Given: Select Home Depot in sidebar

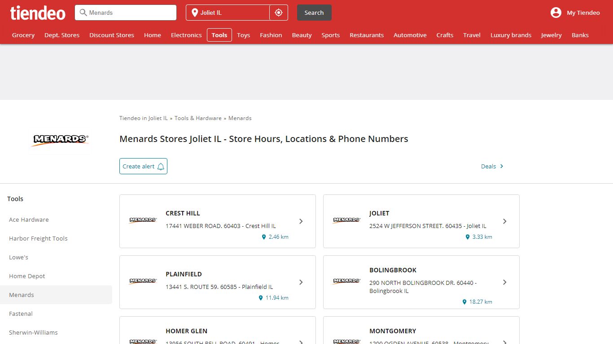Looking at the screenshot, I should click(27, 276).
